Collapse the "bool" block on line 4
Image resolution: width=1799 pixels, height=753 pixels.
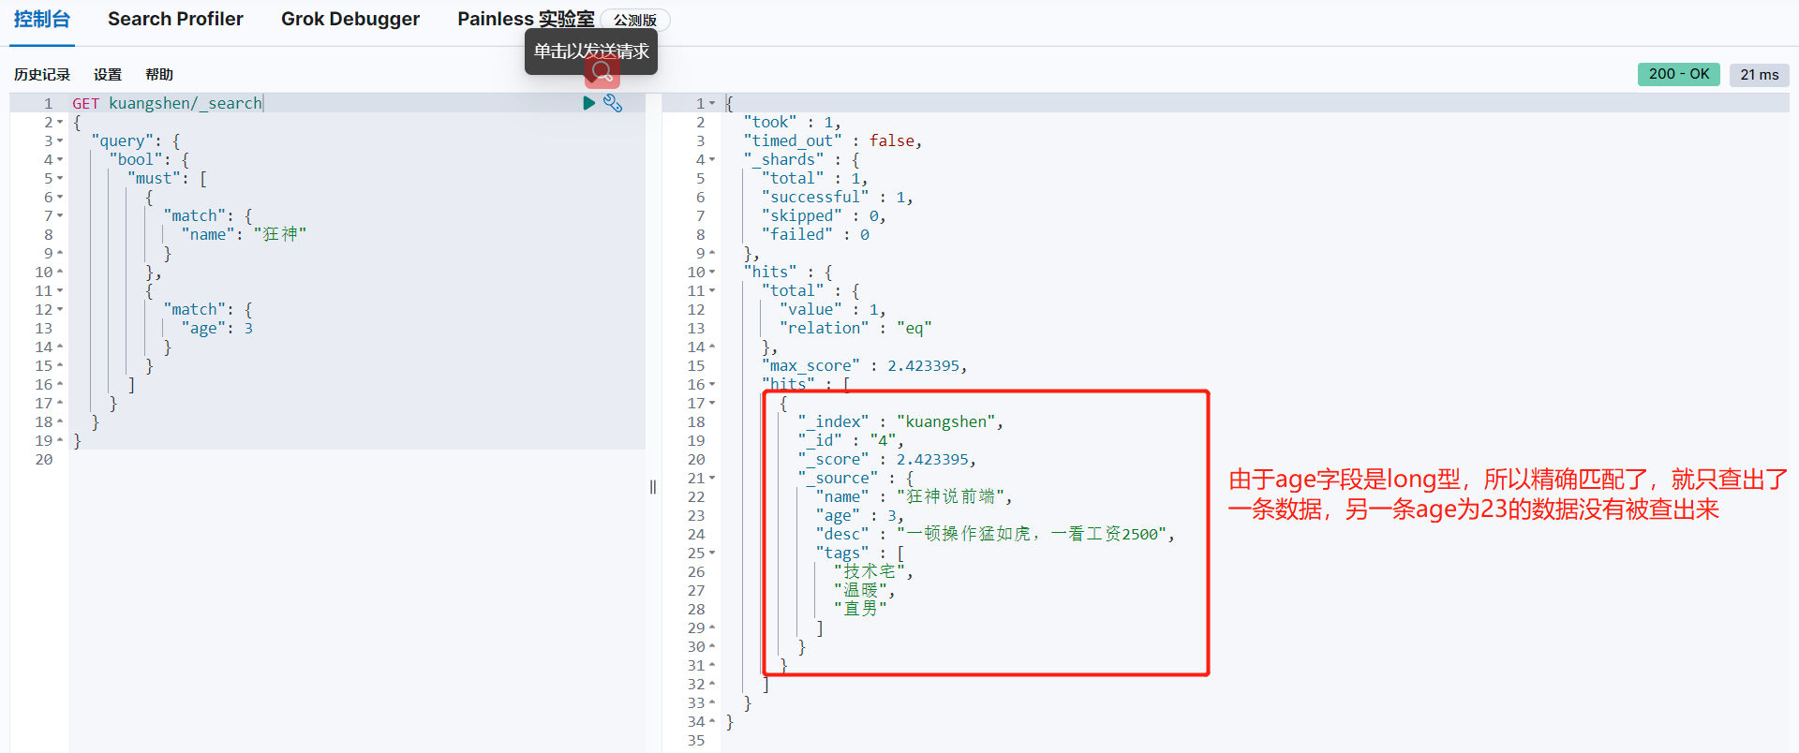pos(60,159)
